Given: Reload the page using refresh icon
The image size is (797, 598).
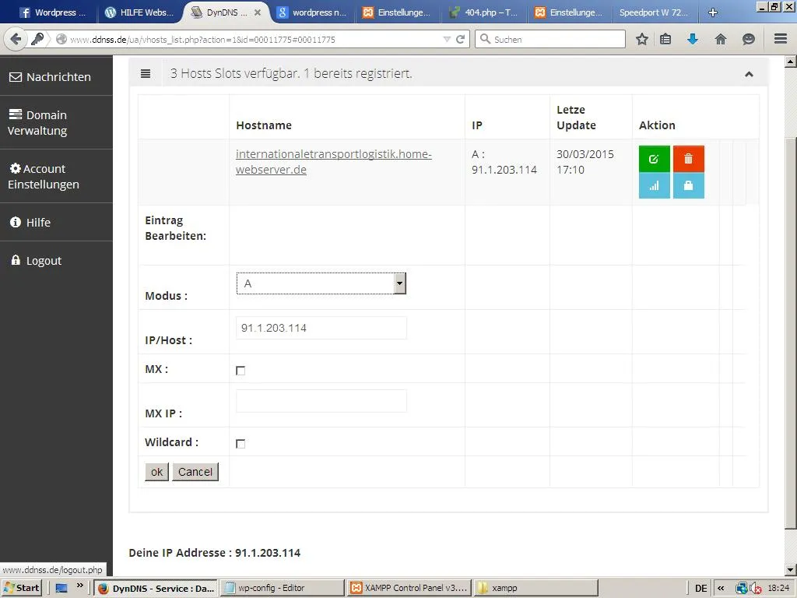Looking at the screenshot, I should tap(461, 39).
